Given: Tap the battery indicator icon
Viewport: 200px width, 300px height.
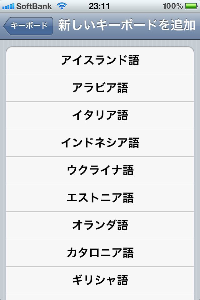Looking at the screenshot, I should tap(191, 6).
